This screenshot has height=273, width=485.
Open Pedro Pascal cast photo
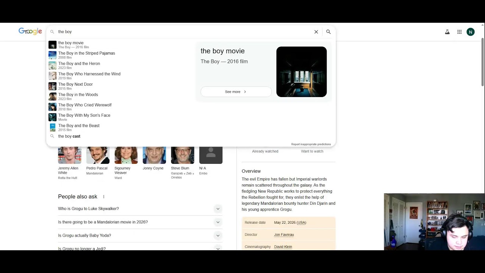click(98, 155)
